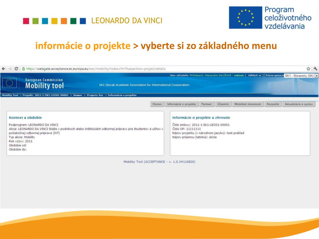Click the Právne upozornenie link
The image size is (319, 239).
pyautogui.click(x=274, y=75)
